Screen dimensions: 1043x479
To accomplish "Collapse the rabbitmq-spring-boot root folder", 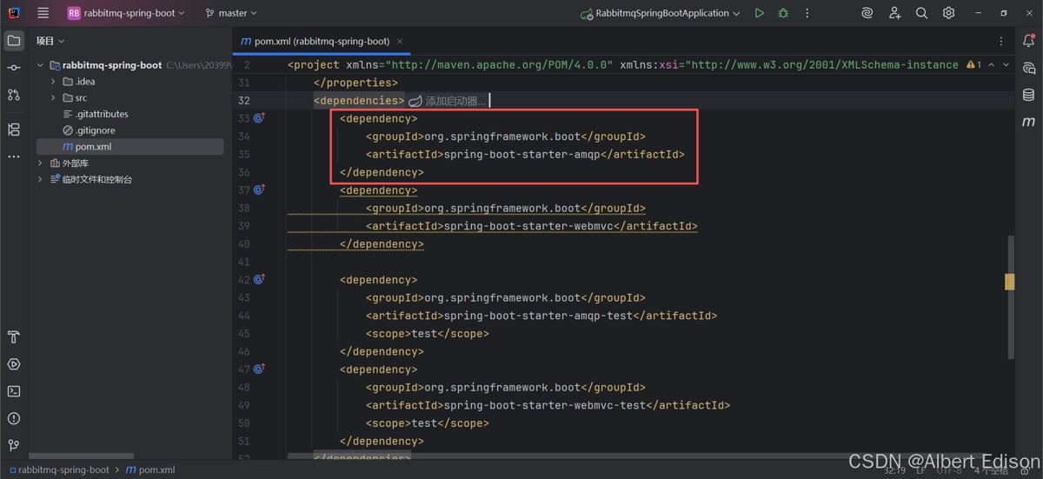I will pyautogui.click(x=40, y=65).
